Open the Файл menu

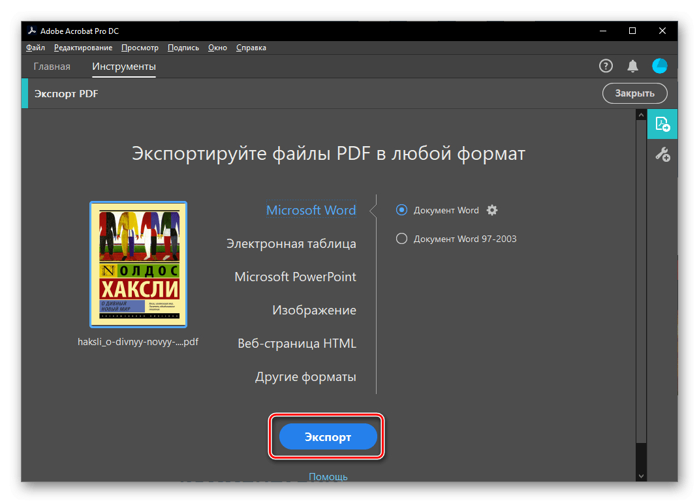(x=35, y=48)
